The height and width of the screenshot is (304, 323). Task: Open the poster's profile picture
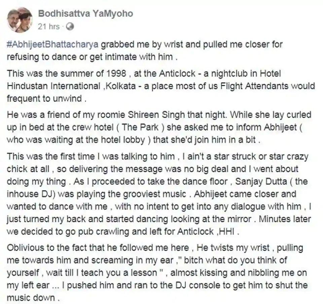coord(20,20)
